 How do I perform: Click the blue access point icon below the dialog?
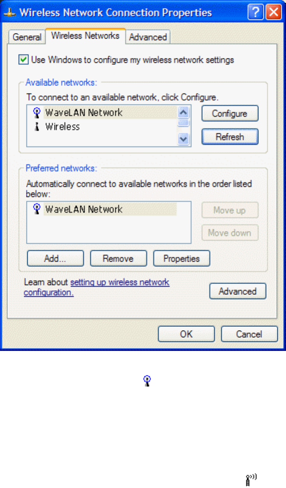[x=147, y=381]
